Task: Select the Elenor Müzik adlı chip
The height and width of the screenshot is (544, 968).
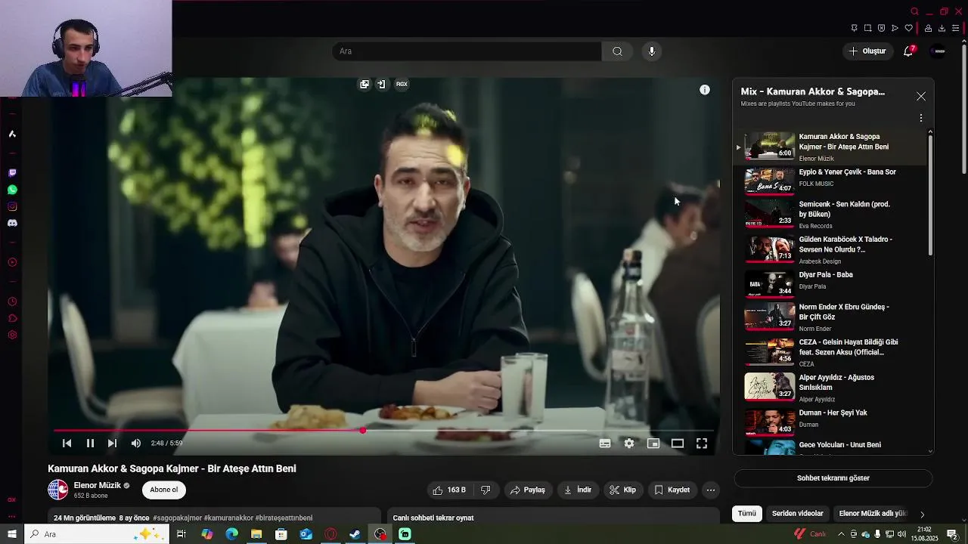Action: 873,514
